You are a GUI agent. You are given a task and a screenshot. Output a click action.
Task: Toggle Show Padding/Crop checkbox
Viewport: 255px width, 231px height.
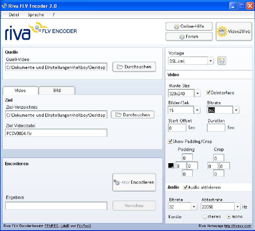[x=170, y=141]
